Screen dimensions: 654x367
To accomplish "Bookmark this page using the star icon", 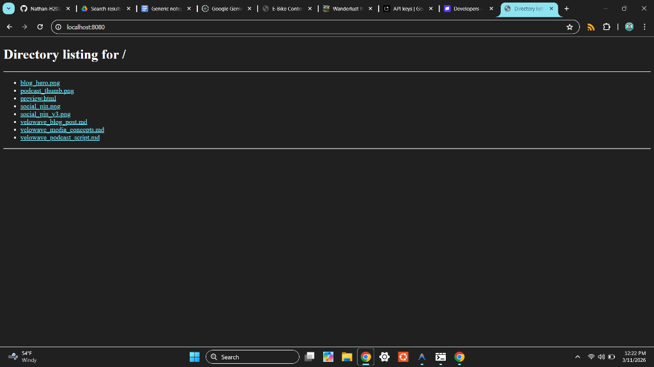I will click(x=569, y=27).
